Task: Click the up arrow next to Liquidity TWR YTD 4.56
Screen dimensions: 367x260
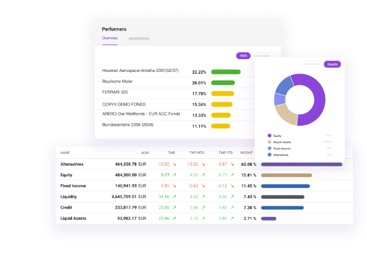Action: pos(232,197)
